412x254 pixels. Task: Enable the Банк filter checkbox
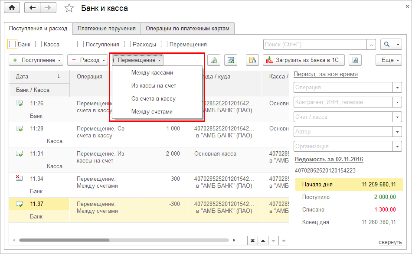click(x=12, y=44)
